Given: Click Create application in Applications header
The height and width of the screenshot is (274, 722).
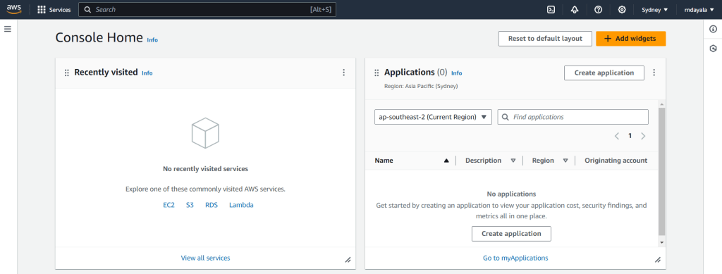Looking at the screenshot, I should pyautogui.click(x=604, y=73).
